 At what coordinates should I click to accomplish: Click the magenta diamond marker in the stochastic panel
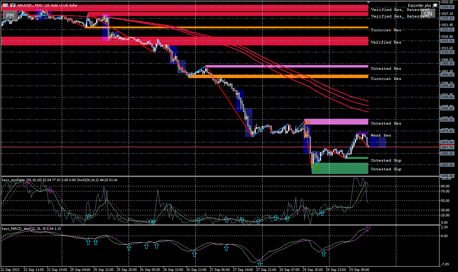coord(27,183)
